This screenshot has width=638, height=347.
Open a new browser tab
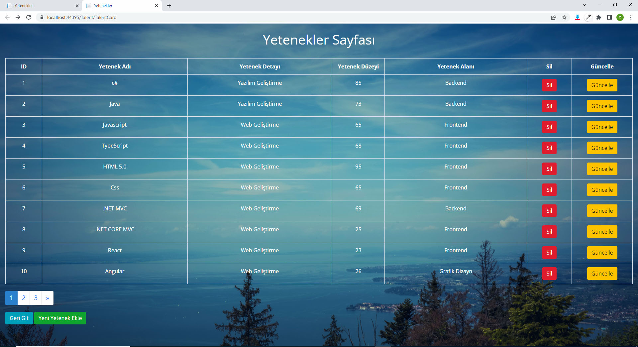coord(169,6)
